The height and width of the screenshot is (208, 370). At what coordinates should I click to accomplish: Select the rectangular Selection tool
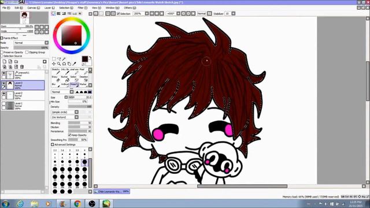pyautogui.click(x=54, y=59)
